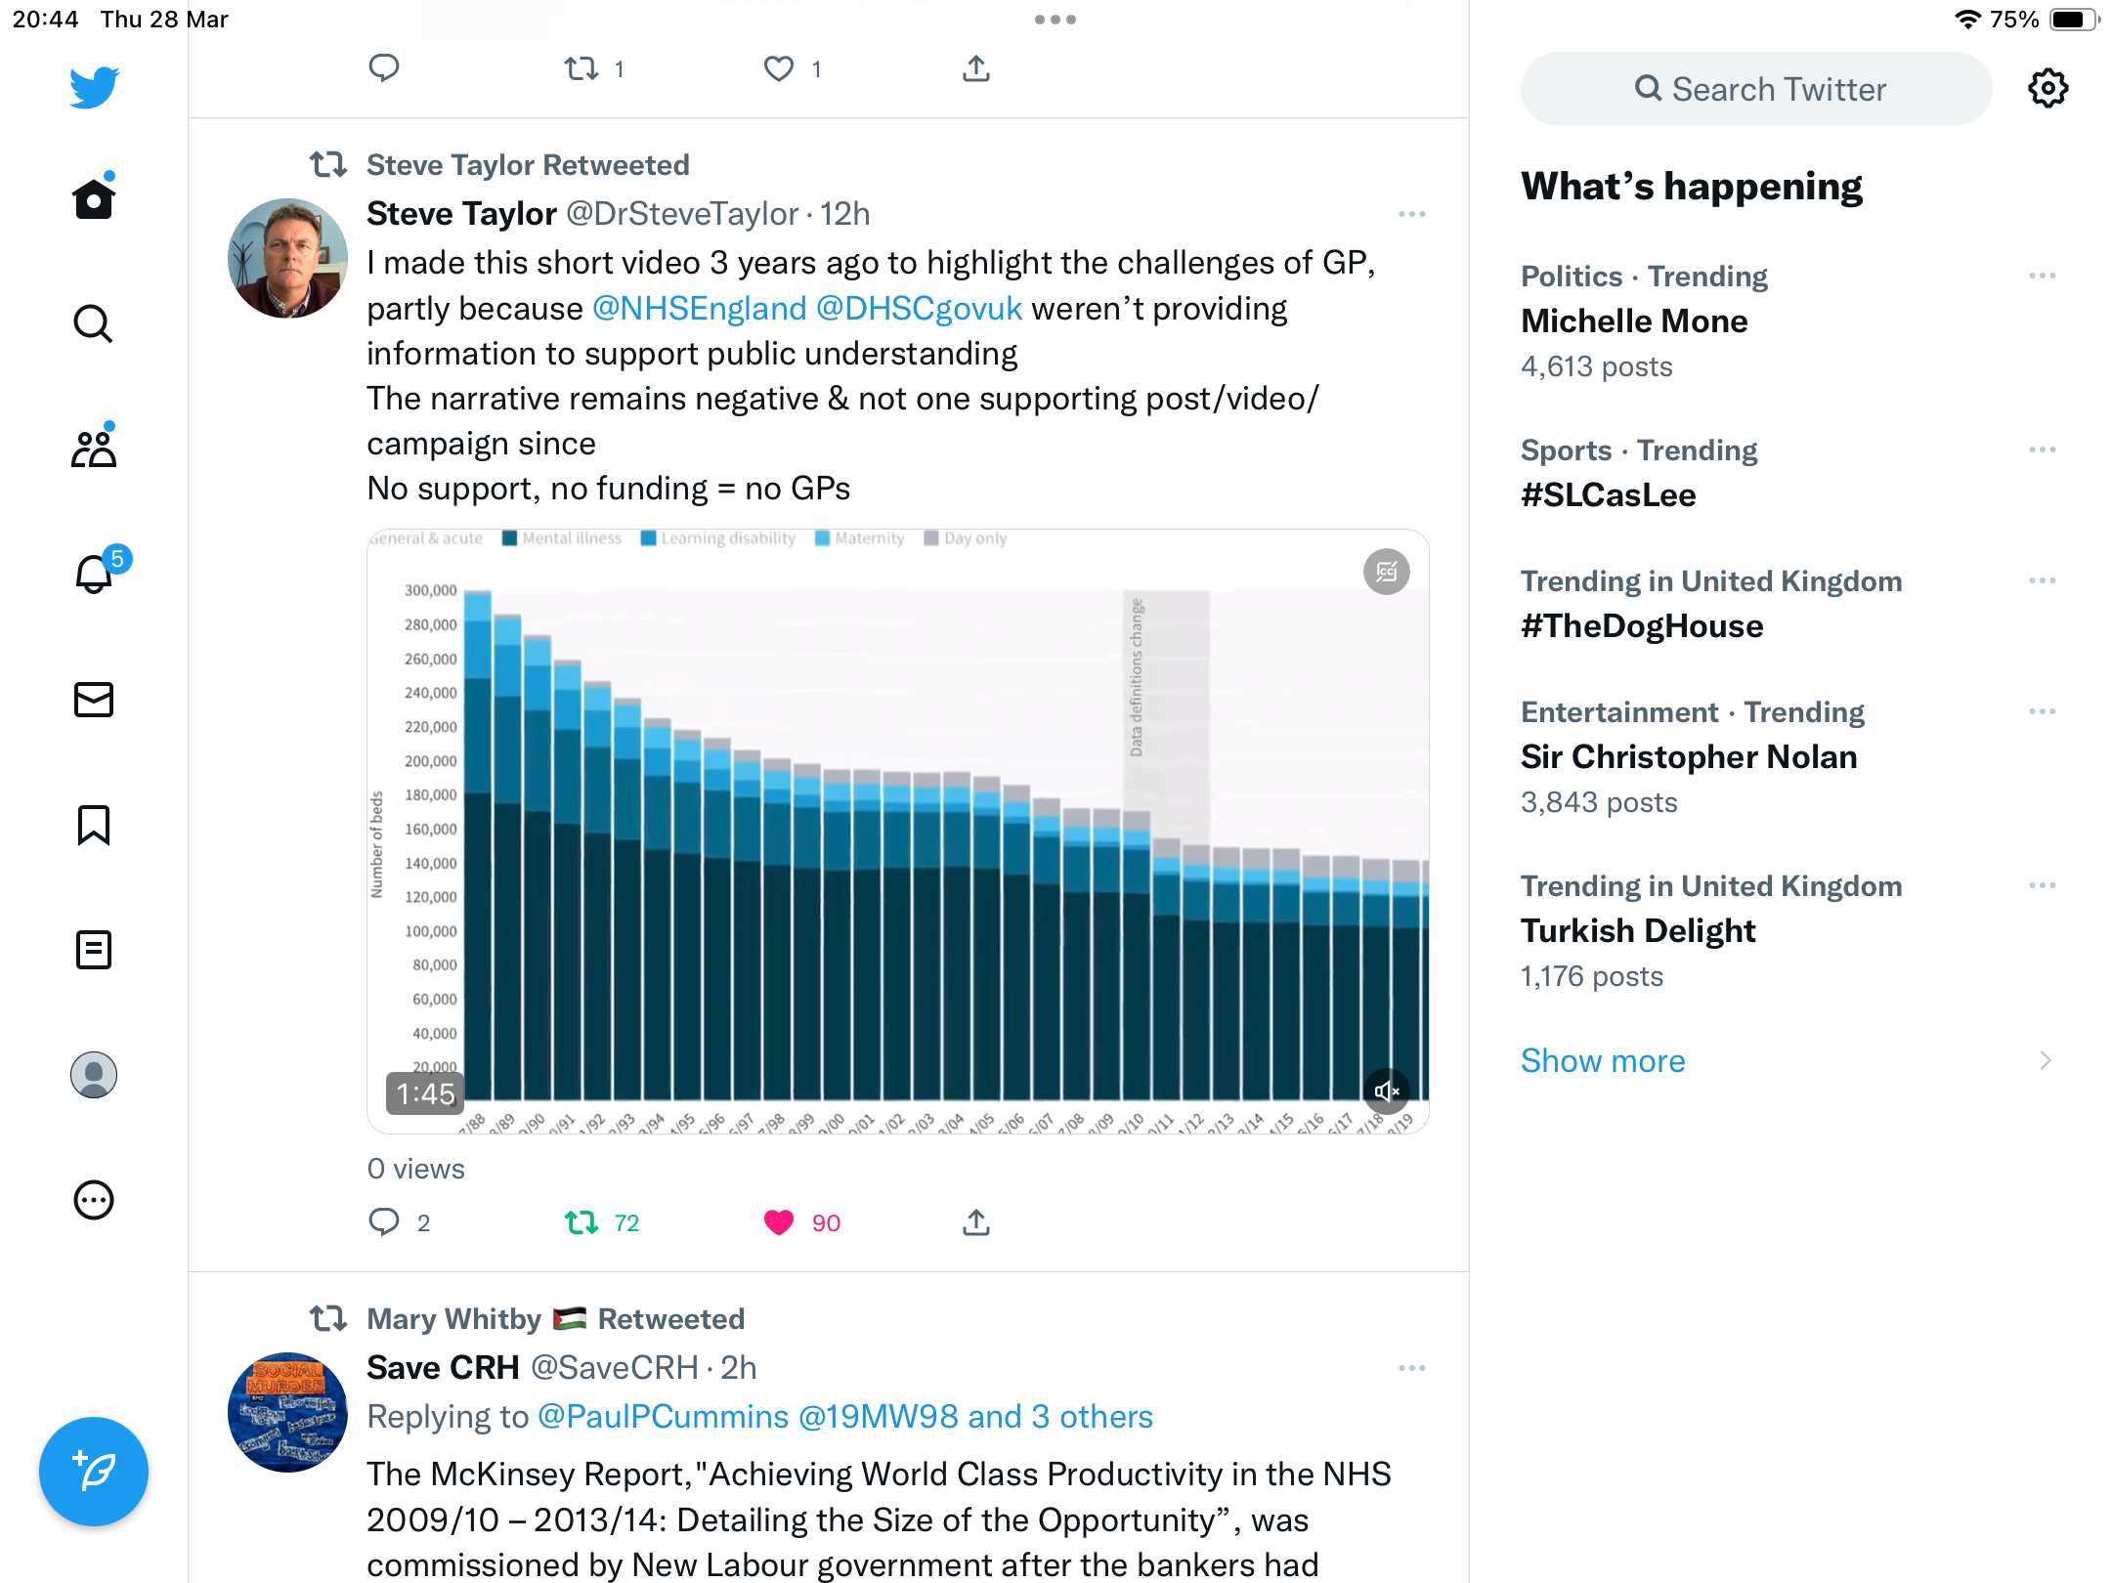Toggle video captions icon
Image resolution: width=2111 pixels, height=1583 pixels.
pos(1387,573)
